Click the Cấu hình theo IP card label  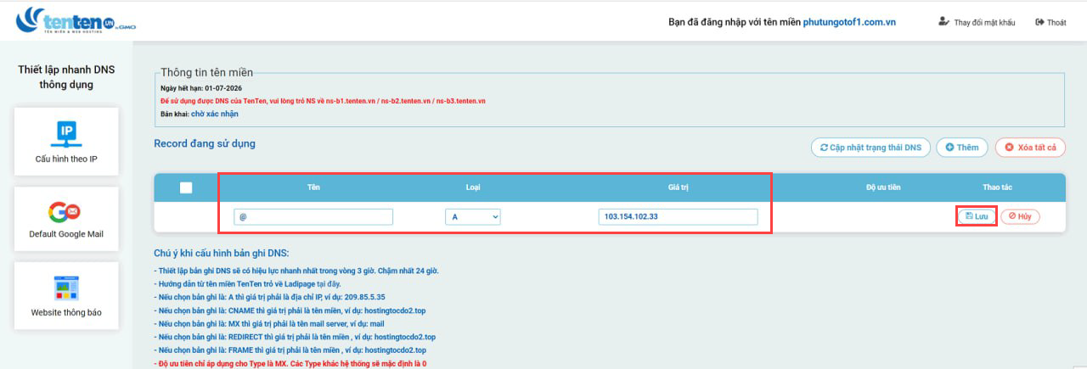point(66,159)
